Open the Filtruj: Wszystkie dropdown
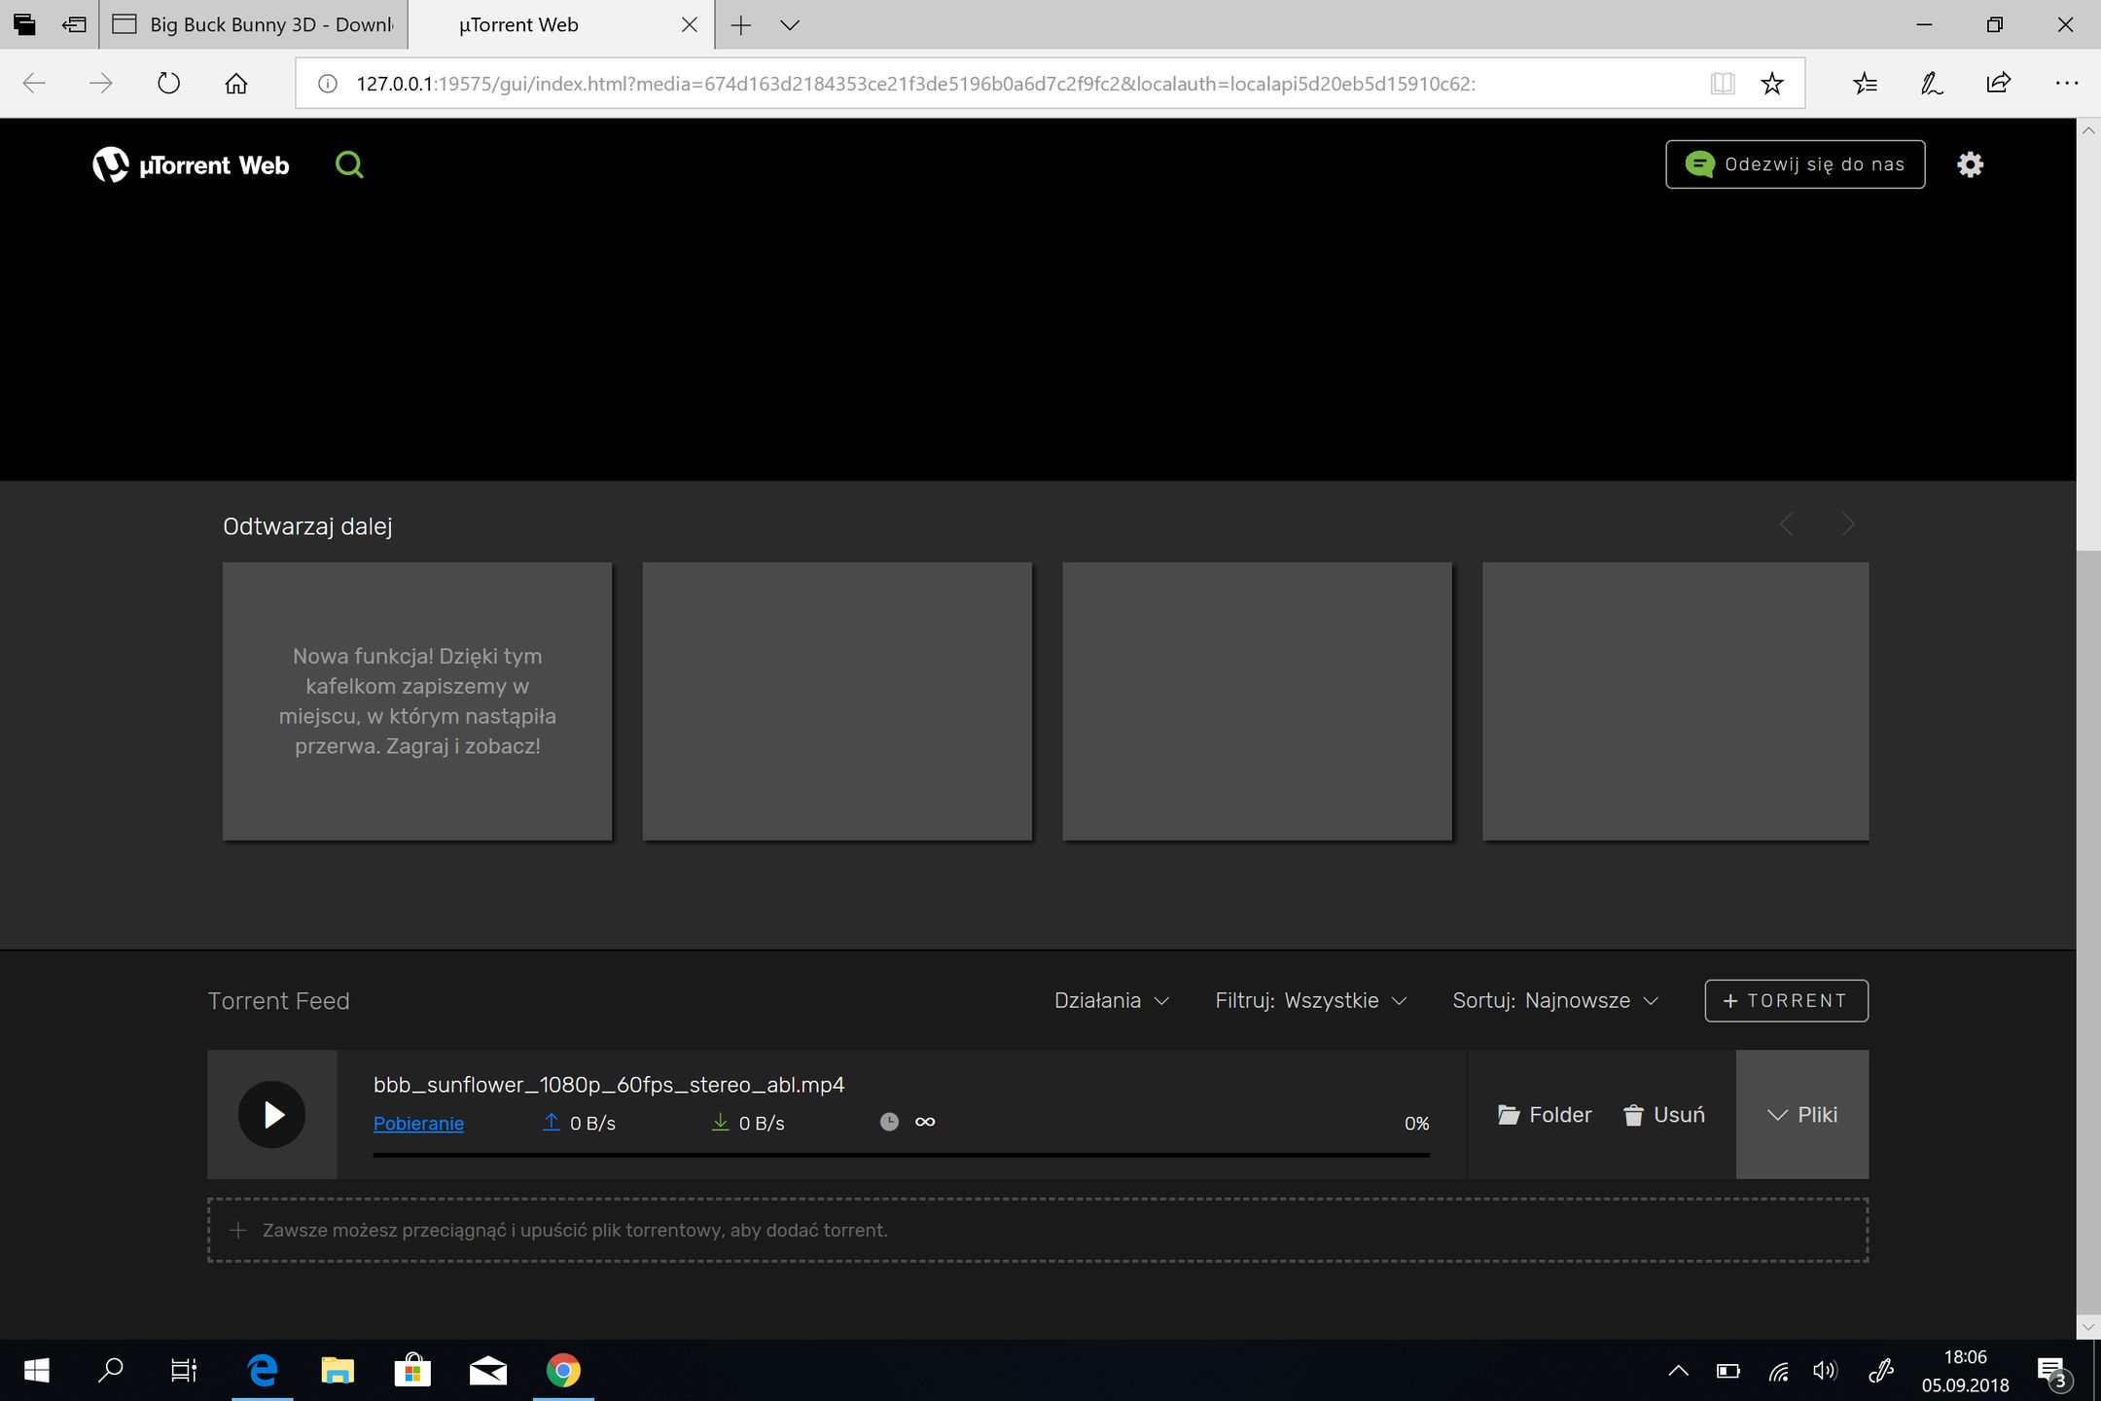Screen dimensions: 2101x1401 point(1310,1001)
